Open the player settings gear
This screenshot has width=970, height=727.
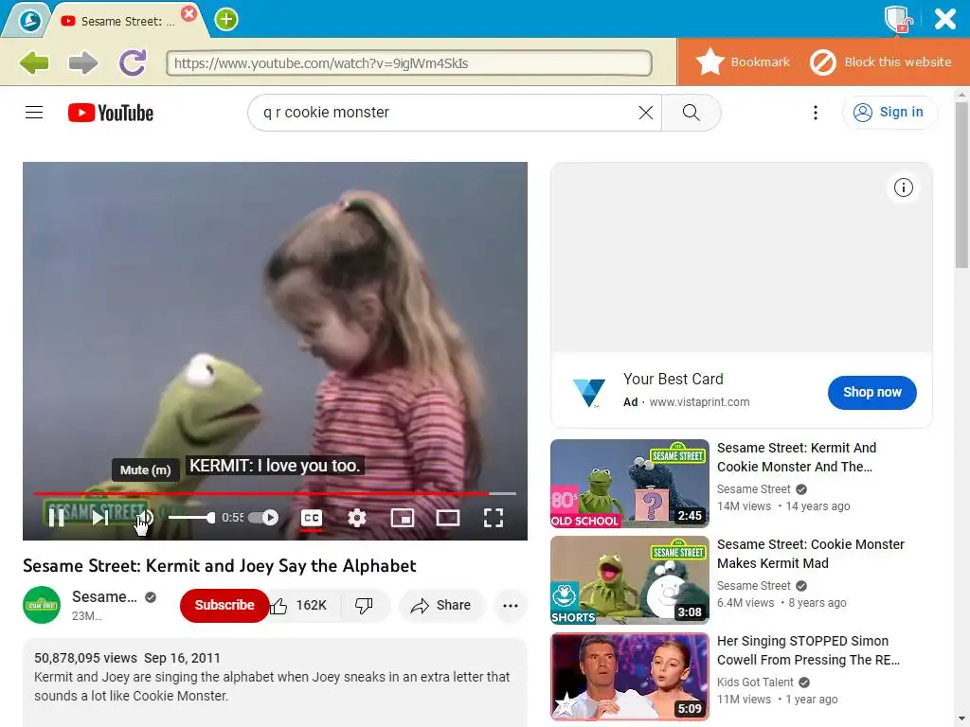click(x=357, y=518)
